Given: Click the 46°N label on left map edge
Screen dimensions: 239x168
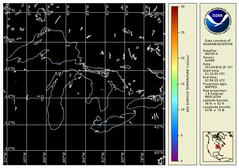Looking at the screenshot, I should click(x=10, y=69).
